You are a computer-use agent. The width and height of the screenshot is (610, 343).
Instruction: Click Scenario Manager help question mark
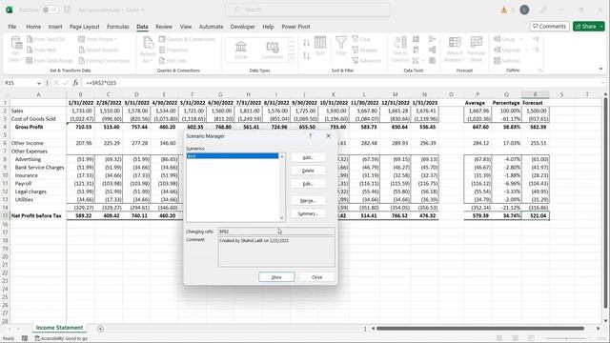coord(310,136)
